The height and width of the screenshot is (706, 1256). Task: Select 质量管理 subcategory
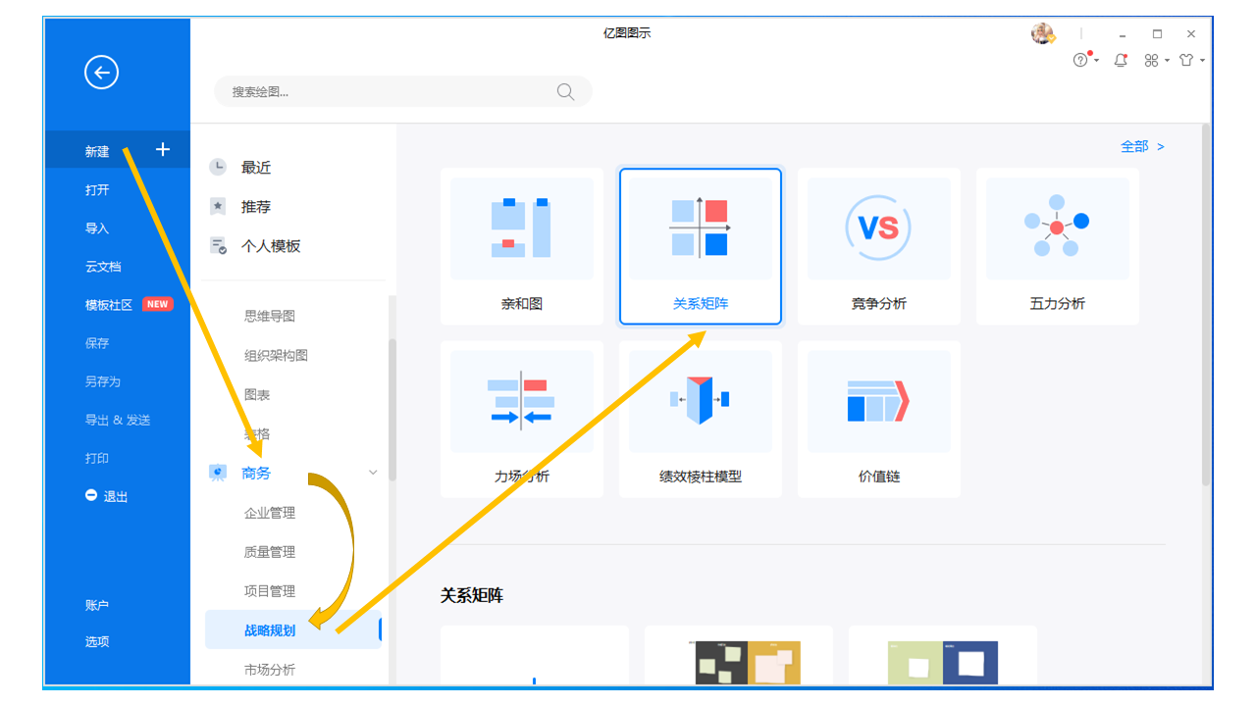pyautogui.click(x=270, y=552)
